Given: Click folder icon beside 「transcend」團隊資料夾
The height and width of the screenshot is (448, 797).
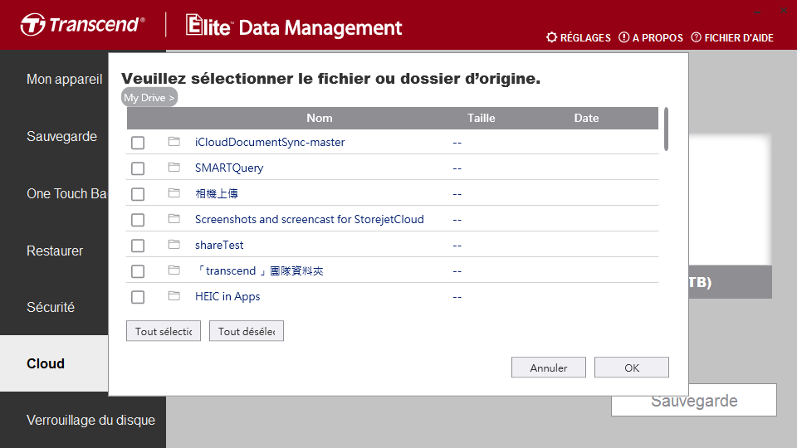Looking at the screenshot, I should pos(174,270).
